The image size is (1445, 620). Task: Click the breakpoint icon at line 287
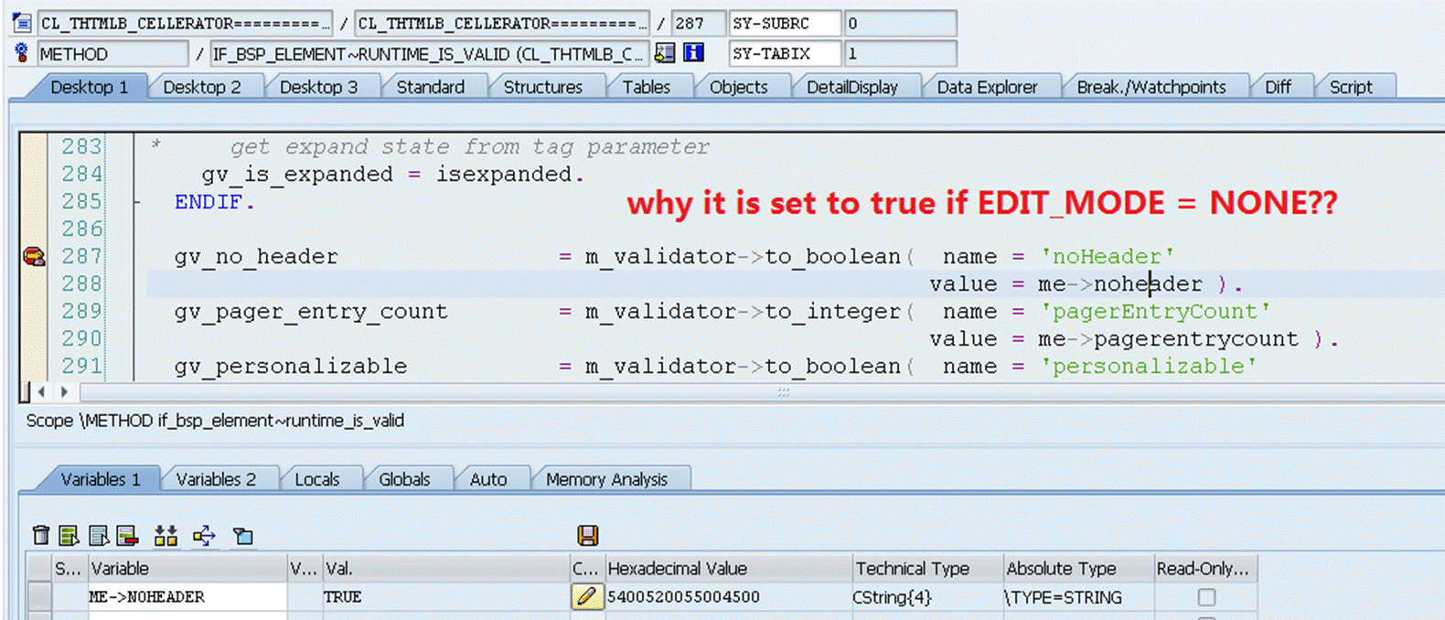click(34, 257)
